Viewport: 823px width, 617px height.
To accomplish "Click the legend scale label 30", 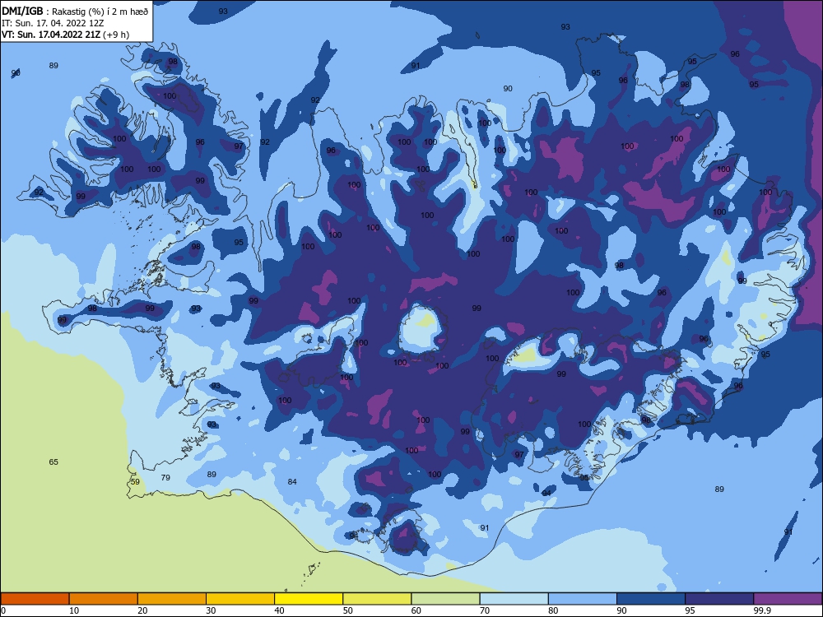I will 211,610.
